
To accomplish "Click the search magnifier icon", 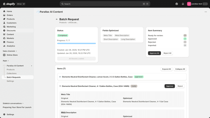I will [x=62, y=4].
